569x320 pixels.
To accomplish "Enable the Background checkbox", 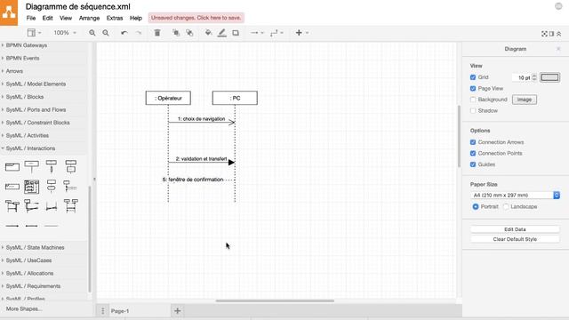I will click(473, 100).
